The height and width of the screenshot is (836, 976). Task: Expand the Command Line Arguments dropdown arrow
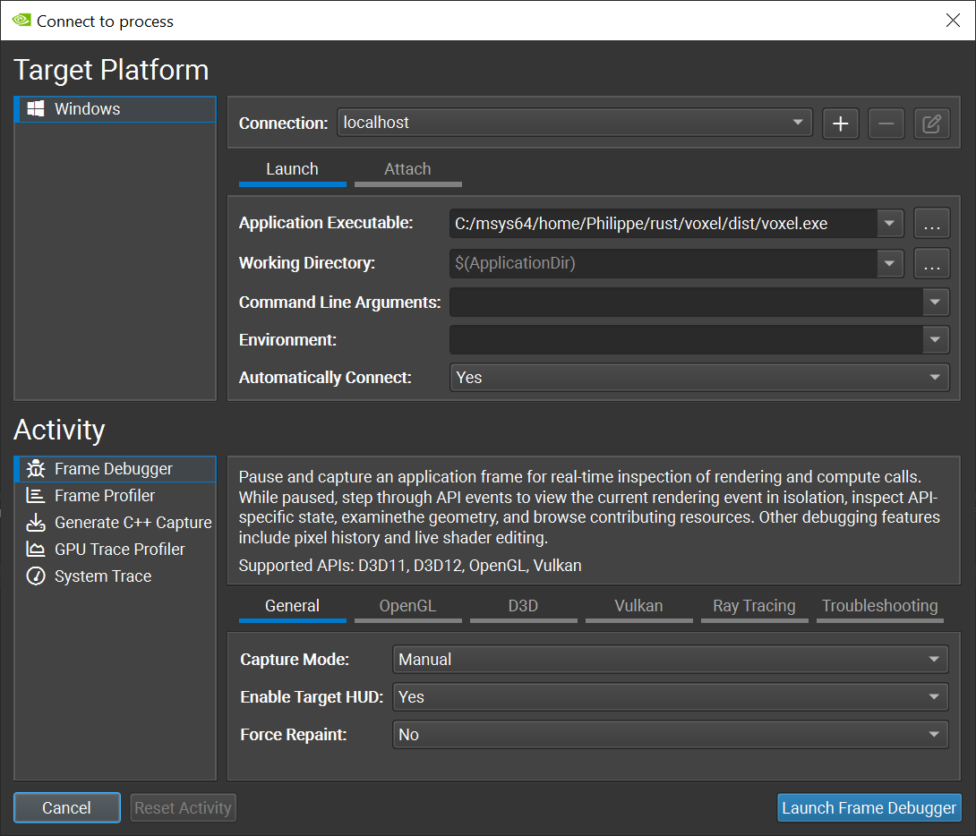point(935,303)
